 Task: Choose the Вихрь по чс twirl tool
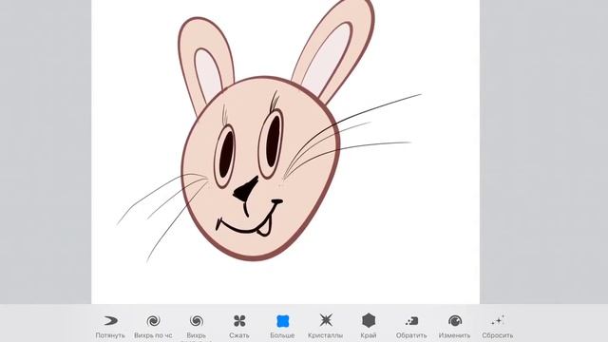tap(153, 327)
